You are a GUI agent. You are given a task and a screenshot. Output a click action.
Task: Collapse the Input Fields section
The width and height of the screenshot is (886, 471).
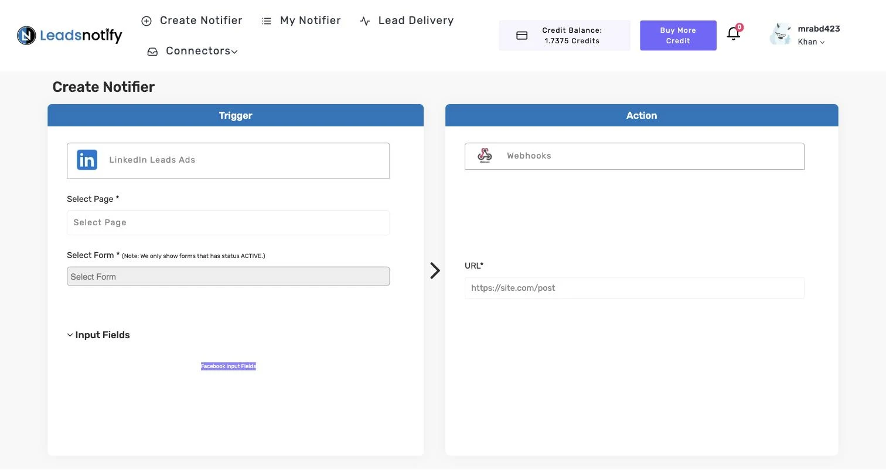(x=98, y=335)
